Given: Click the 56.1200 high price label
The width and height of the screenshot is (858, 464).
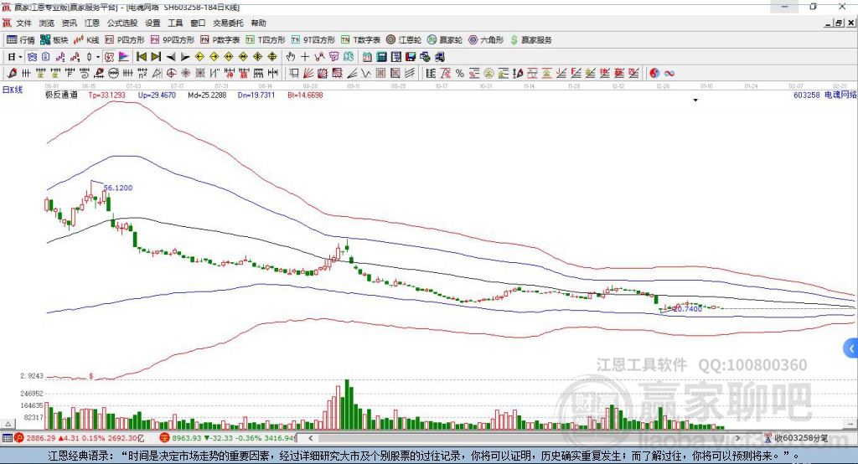Looking at the screenshot, I should pyautogui.click(x=118, y=188).
